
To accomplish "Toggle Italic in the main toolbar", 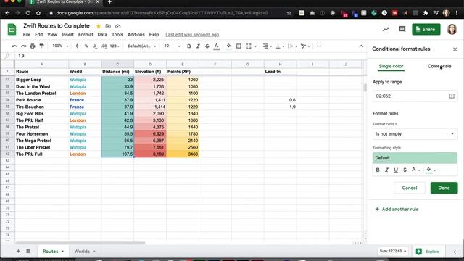I will (x=198, y=46).
